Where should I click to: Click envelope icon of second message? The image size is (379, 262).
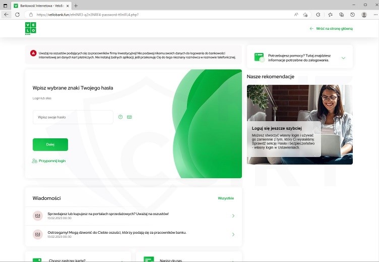click(37, 234)
